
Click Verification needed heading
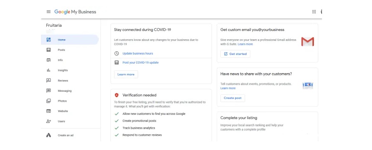click(140, 95)
